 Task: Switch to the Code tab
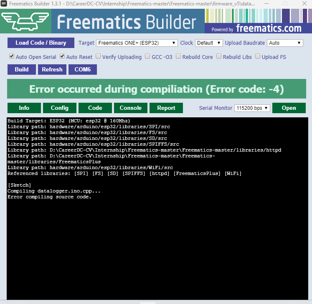point(95,108)
